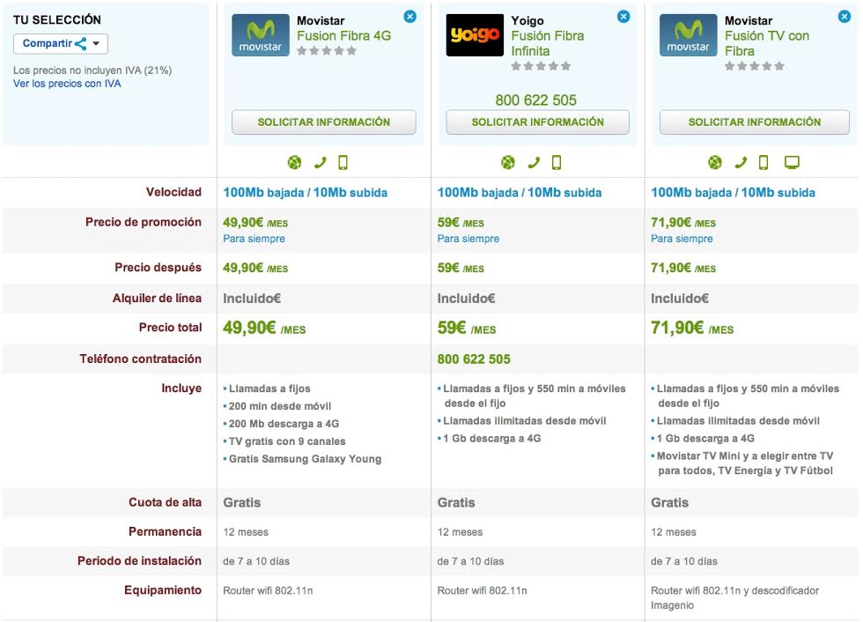Remove Movistar Fusion Fibra 4G from comparison
Screen dimensions: 863x622
tap(409, 17)
